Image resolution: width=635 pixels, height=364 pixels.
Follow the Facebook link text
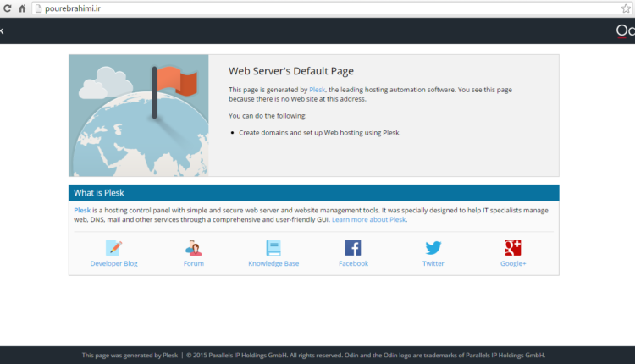pyautogui.click(x=354, y=263)
